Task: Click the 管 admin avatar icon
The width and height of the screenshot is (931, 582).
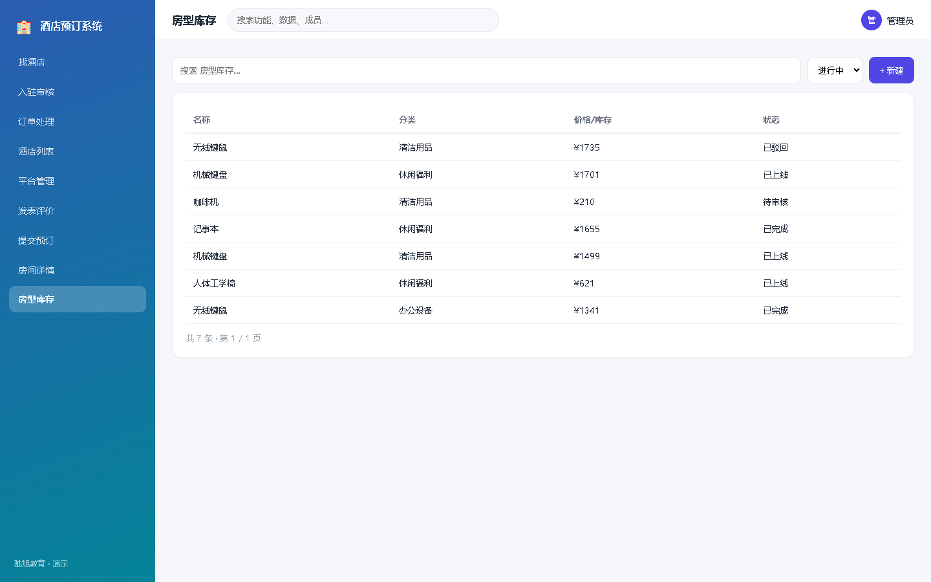Action: click(x=872, y=20)
